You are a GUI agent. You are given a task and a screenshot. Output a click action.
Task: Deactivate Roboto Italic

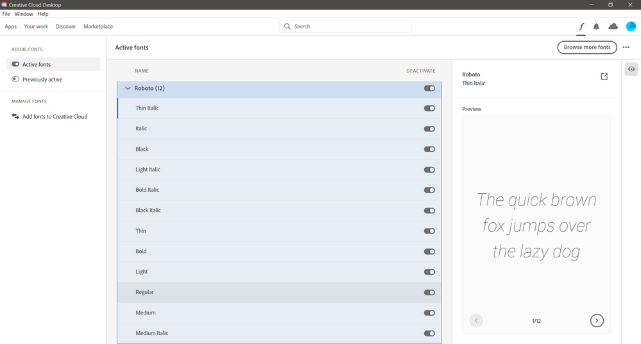429,129
